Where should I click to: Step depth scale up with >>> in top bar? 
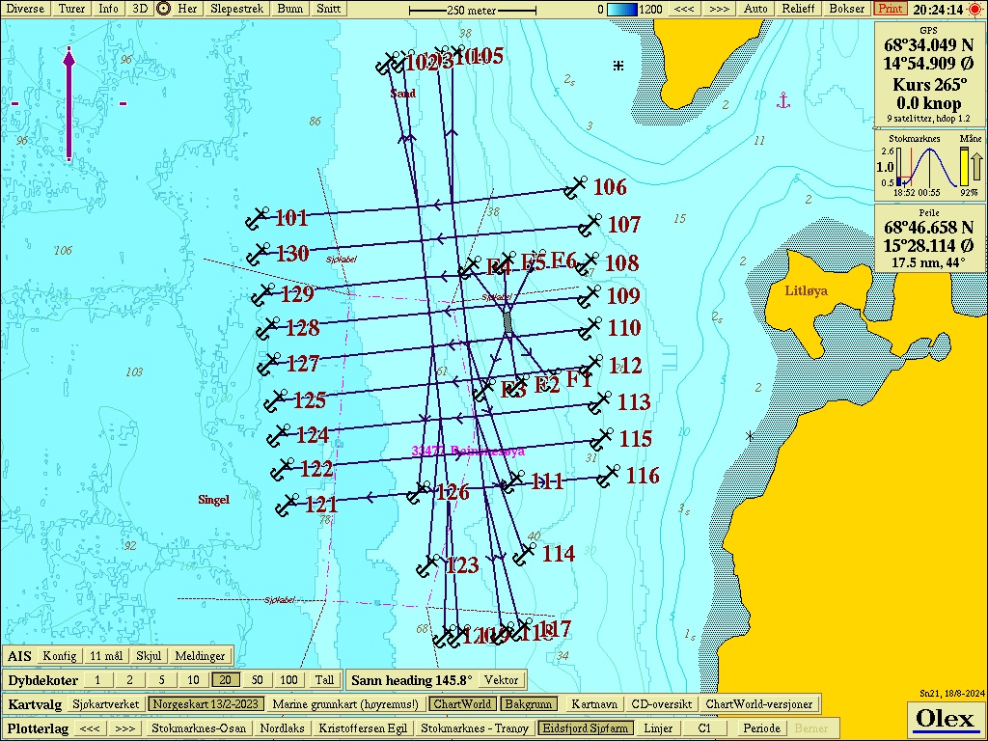point(719,9)
